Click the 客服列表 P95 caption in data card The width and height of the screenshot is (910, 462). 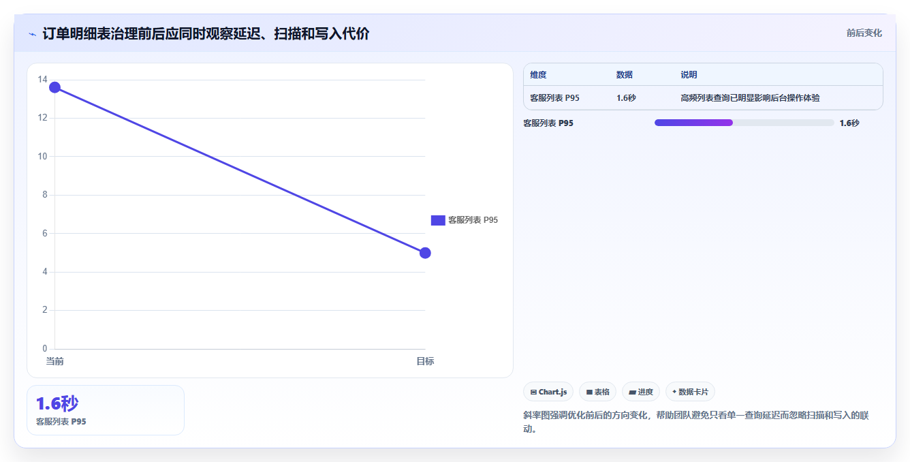[x=61, y=422]
